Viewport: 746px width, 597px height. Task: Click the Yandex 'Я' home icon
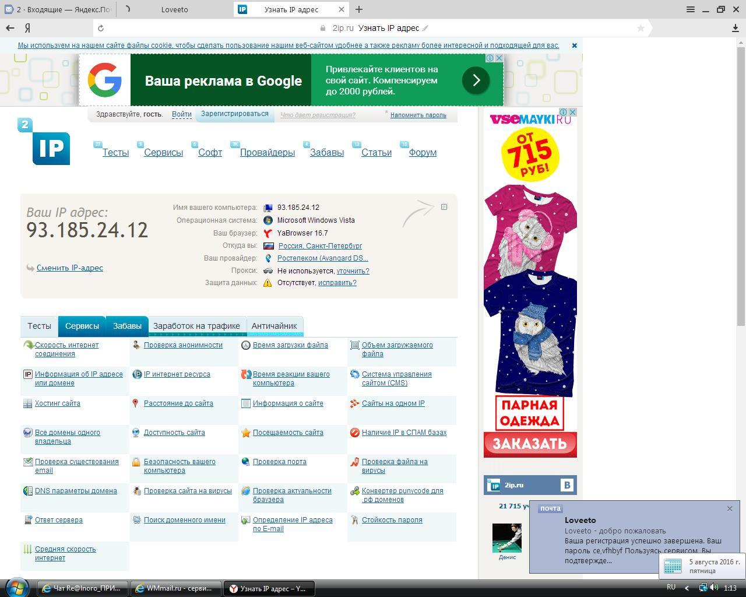pyautogui.click(x=27, y=28)
